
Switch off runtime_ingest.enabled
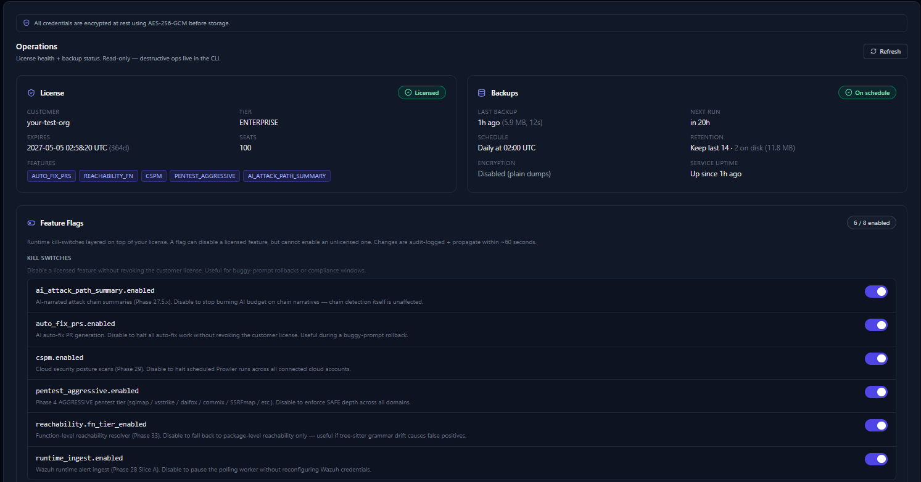(x=876, y=459)
